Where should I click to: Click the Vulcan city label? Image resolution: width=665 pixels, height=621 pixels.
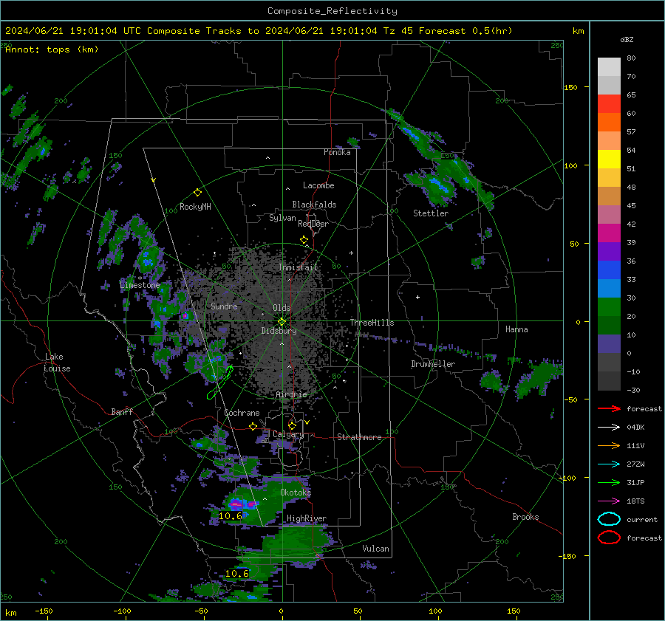tap(375, 549)
